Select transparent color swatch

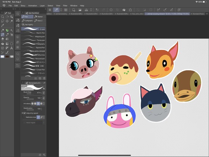point(12,57)
